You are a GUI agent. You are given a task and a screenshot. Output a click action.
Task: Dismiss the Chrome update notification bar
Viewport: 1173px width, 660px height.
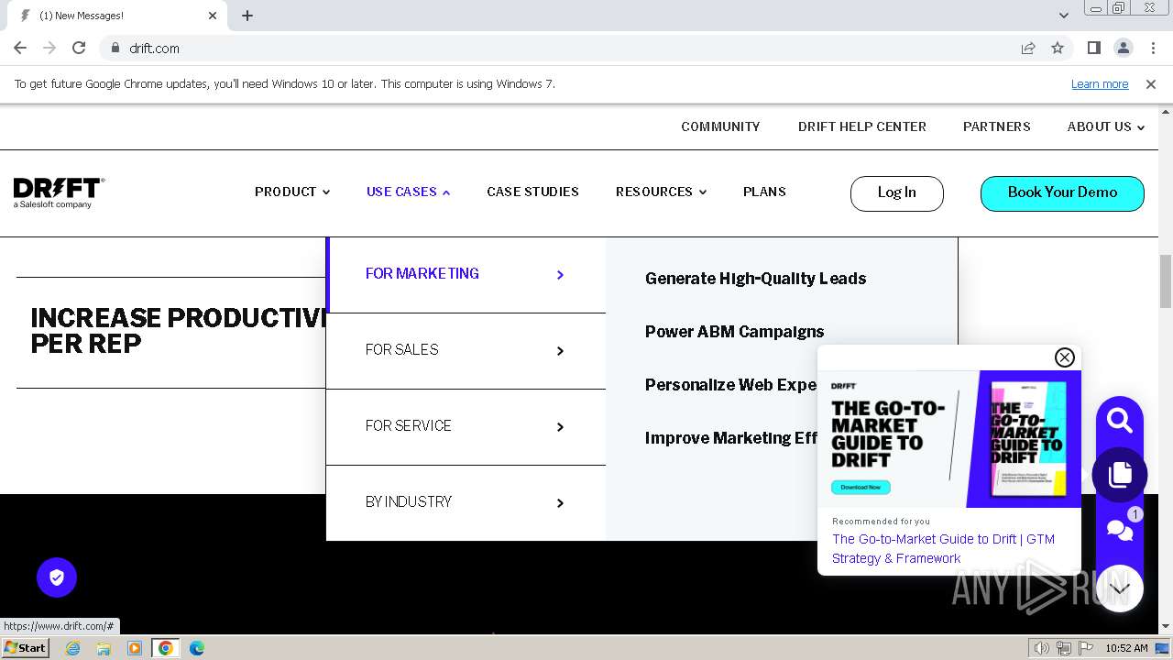click(1151, 84)
